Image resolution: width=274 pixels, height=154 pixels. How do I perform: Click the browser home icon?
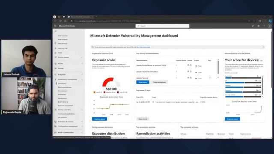click(66, 21)
